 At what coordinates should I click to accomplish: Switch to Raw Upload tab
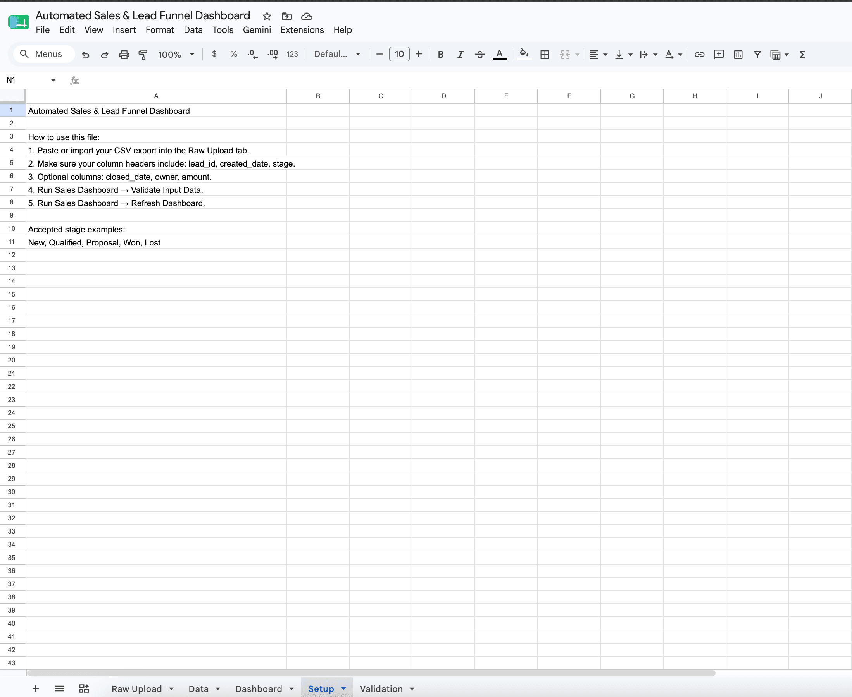(x=137, y=688)
